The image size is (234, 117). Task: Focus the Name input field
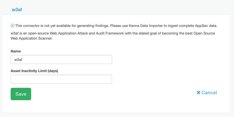(x=61, y=59)
